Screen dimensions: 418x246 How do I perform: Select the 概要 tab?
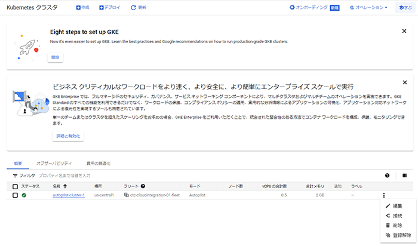pyautogui.click(x=18, y=164)
